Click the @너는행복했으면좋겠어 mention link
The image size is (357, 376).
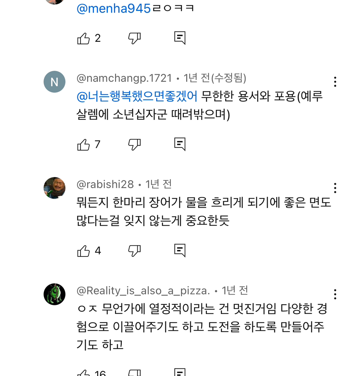(137, 97)
